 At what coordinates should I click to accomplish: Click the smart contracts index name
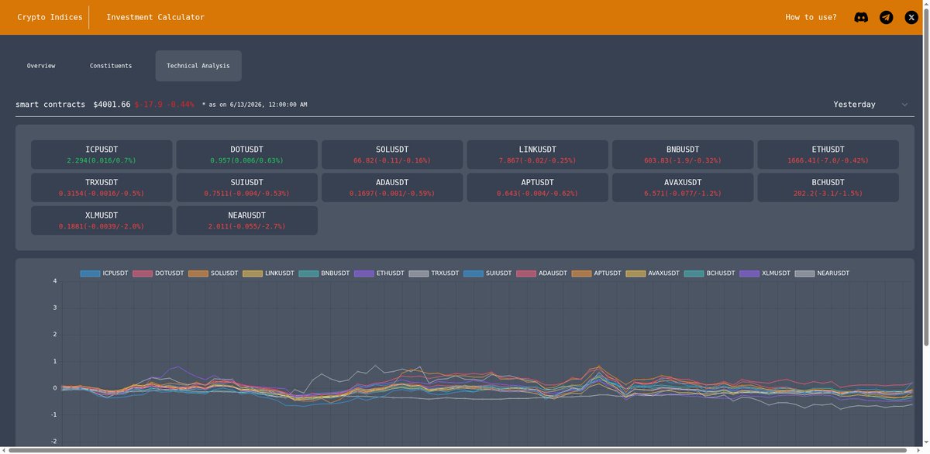click(x=50, y=105)
